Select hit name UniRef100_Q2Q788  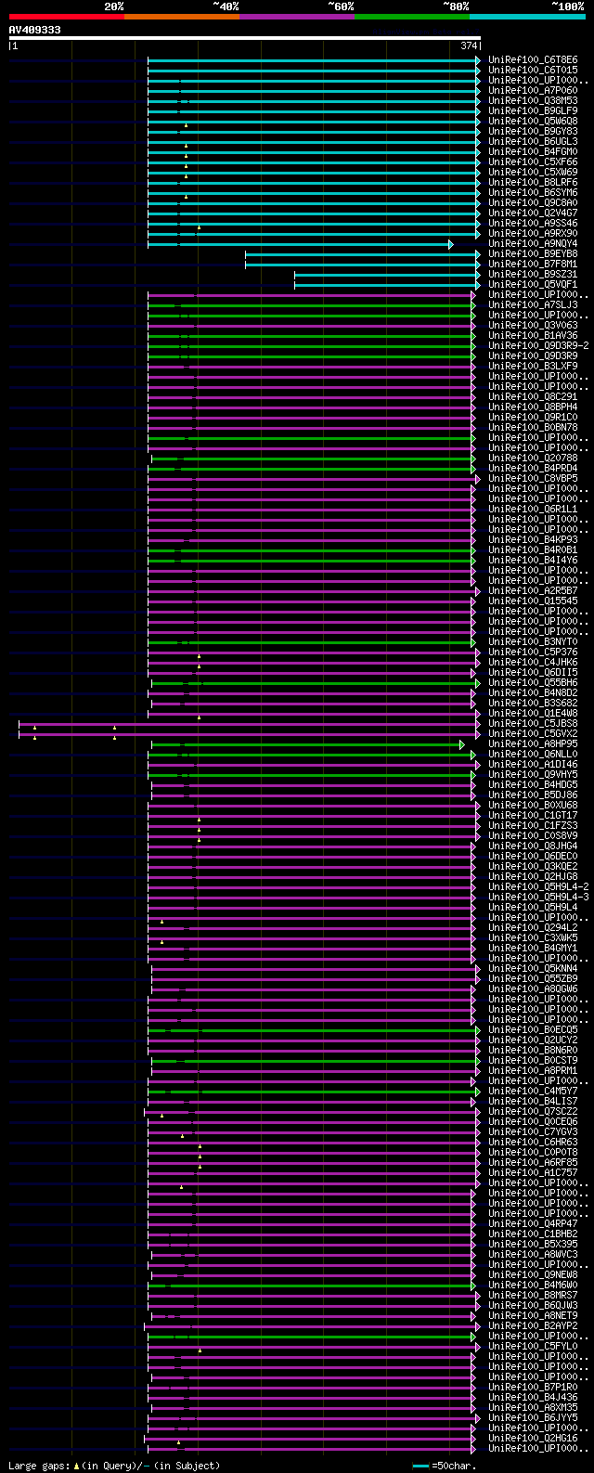pyautogui.click(x=533, y=459)
